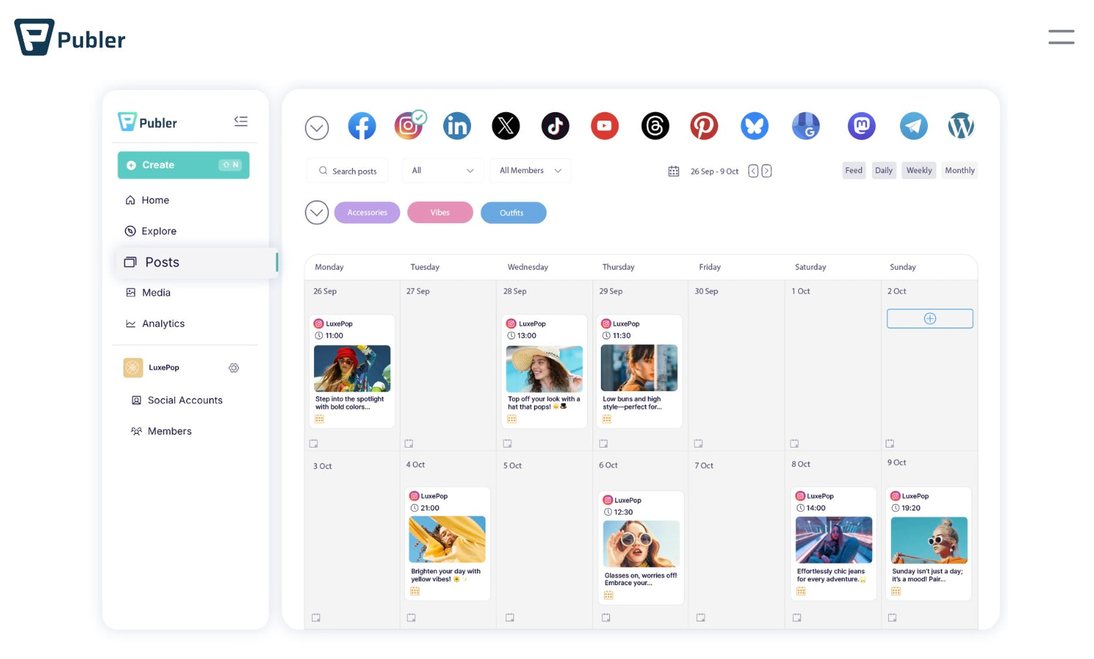Viewport: 1094px width, 659px height.
Task: Filter by the purple Accessories label
Action: (x=367, y=212)
